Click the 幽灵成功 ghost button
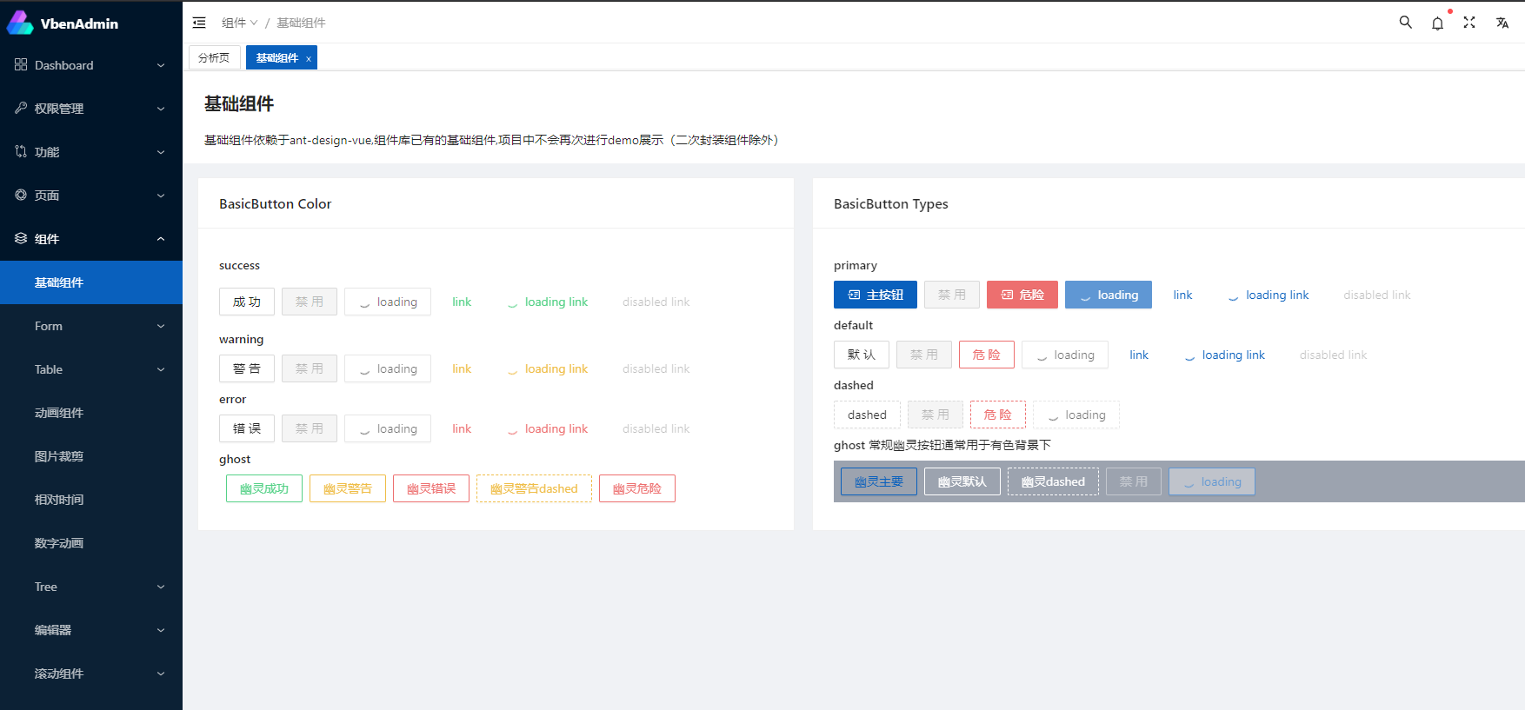The width and height of the screenshot is (1525, 710). pos(264,488)
